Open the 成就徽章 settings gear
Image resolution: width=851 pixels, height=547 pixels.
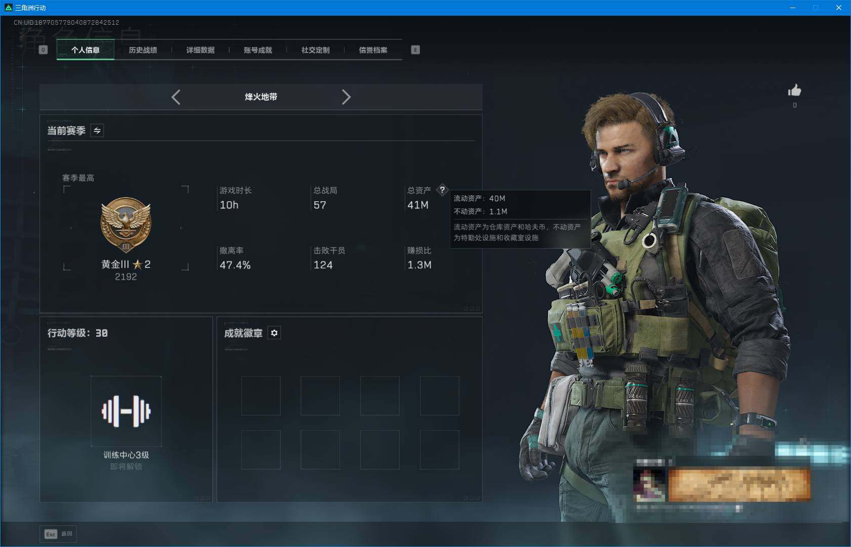coord(274,333)
